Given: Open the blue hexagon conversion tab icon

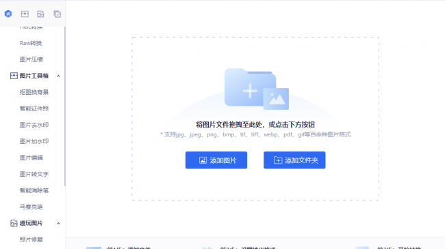Looking at the screenshot, I should [8, 14].
